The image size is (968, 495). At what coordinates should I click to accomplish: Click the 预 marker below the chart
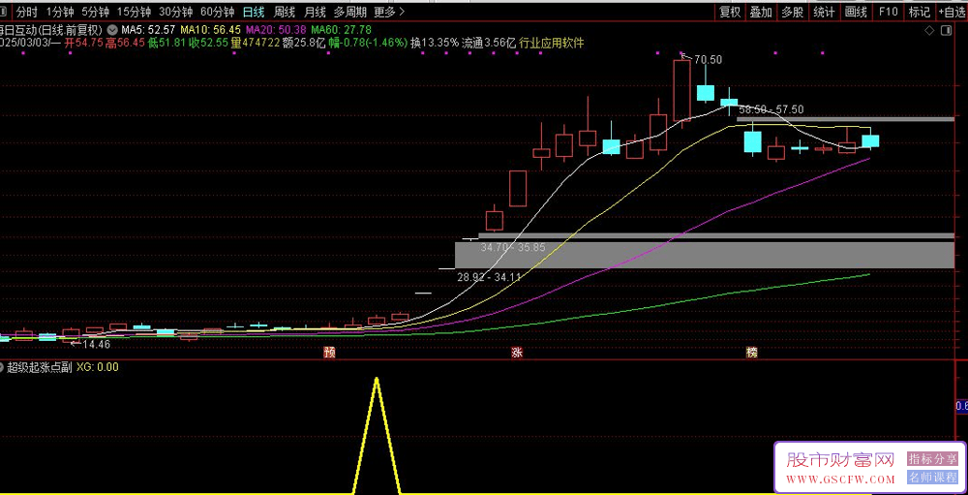pyautogui.click(x=329, y=353)
